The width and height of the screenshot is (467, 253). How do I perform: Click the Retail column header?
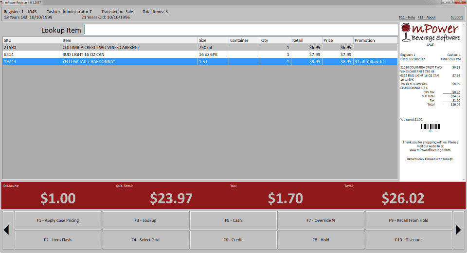coord(306,40)
